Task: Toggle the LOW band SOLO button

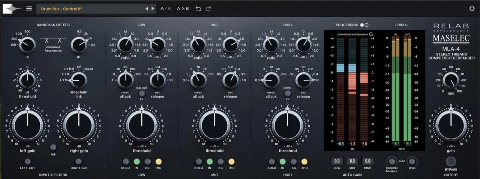Action: (x=126, y=161)
